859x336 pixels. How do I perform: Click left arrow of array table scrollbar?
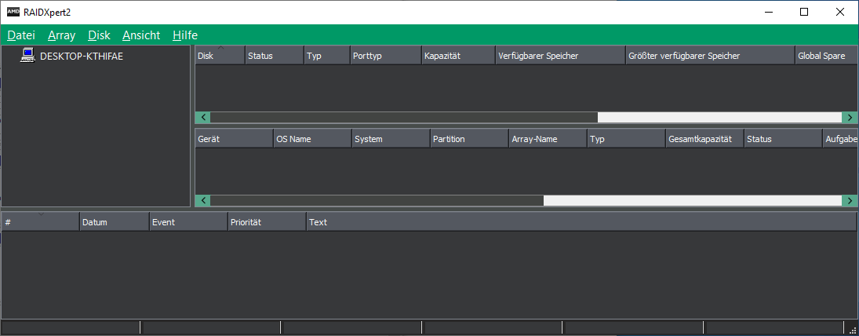202,201
